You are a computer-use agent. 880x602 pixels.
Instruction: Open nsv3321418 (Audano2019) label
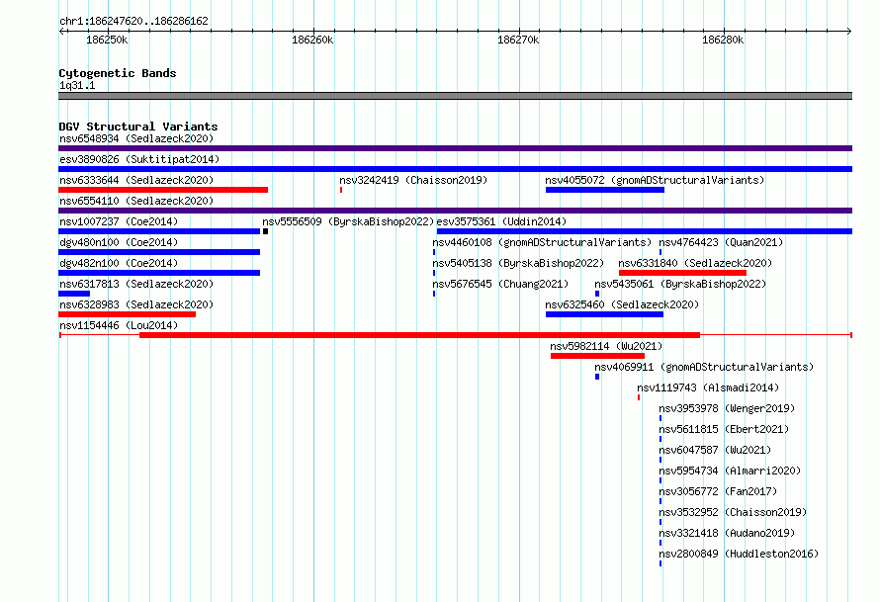(727, 533)
